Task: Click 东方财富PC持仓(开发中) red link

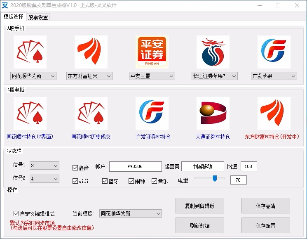Action: click(x=272, y=137)
